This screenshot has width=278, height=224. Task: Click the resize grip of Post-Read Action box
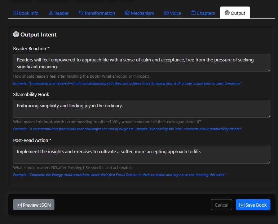click(268, 161)
